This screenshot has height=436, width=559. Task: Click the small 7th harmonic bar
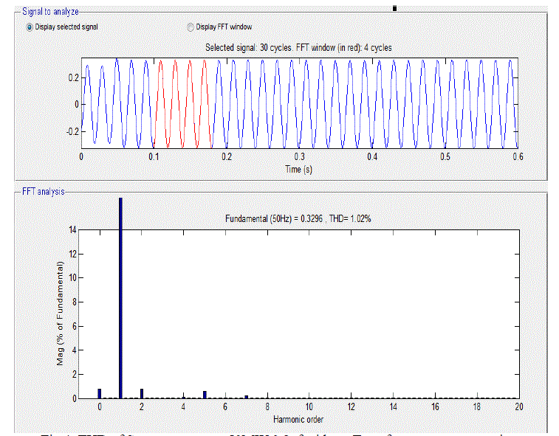click(x=247, y=397)
